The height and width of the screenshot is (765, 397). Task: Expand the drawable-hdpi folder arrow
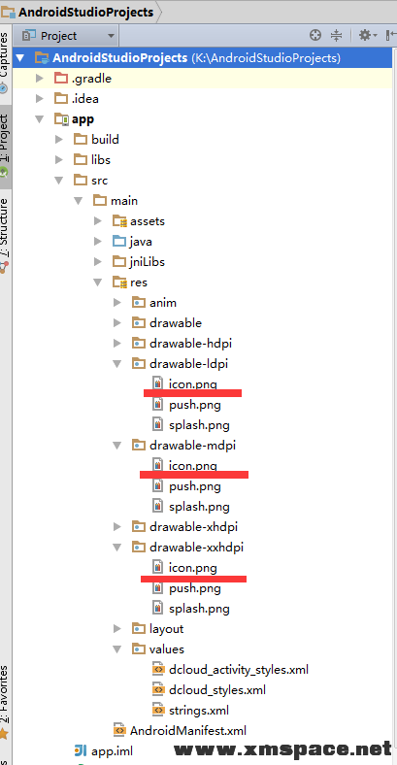click(x=117, y=344)
